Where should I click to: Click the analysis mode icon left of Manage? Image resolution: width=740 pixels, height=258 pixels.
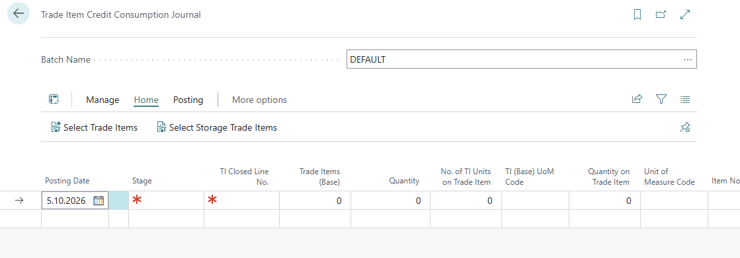click(54, 100)
